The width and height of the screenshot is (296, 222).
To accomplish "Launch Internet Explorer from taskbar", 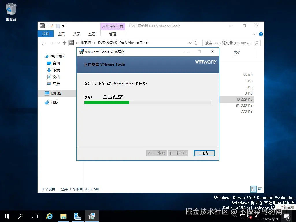I will tap(49, 216).
